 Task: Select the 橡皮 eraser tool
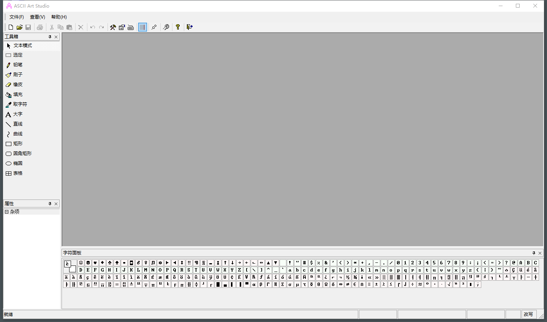click(17, 85)
